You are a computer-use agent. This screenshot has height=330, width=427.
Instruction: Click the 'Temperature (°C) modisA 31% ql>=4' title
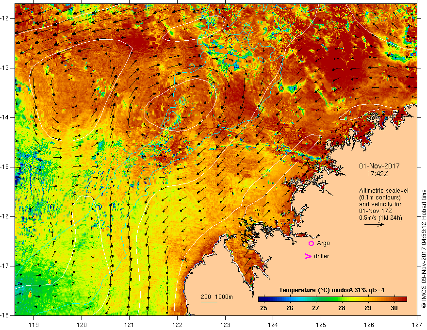(331, 290)
